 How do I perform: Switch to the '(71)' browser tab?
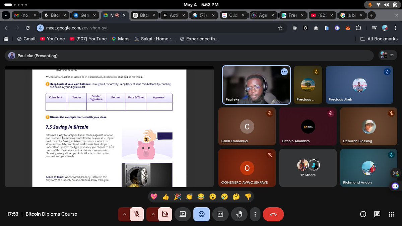tap(204, 15)
